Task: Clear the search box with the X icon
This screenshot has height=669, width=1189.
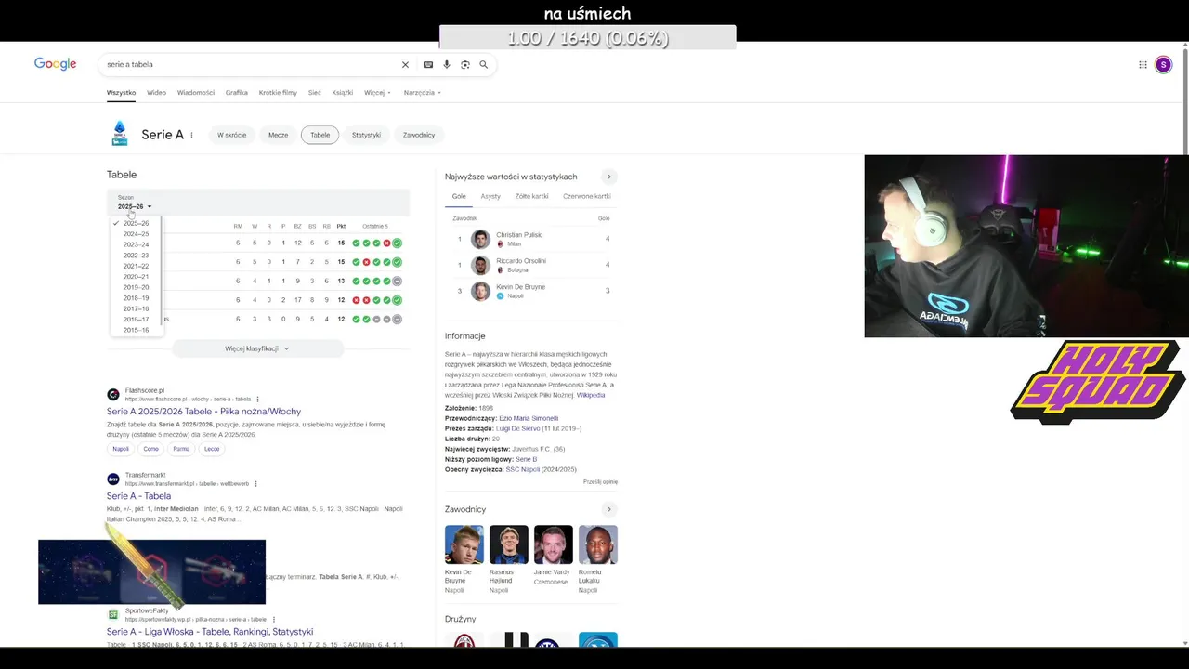Action: click(x=405, y=65)
